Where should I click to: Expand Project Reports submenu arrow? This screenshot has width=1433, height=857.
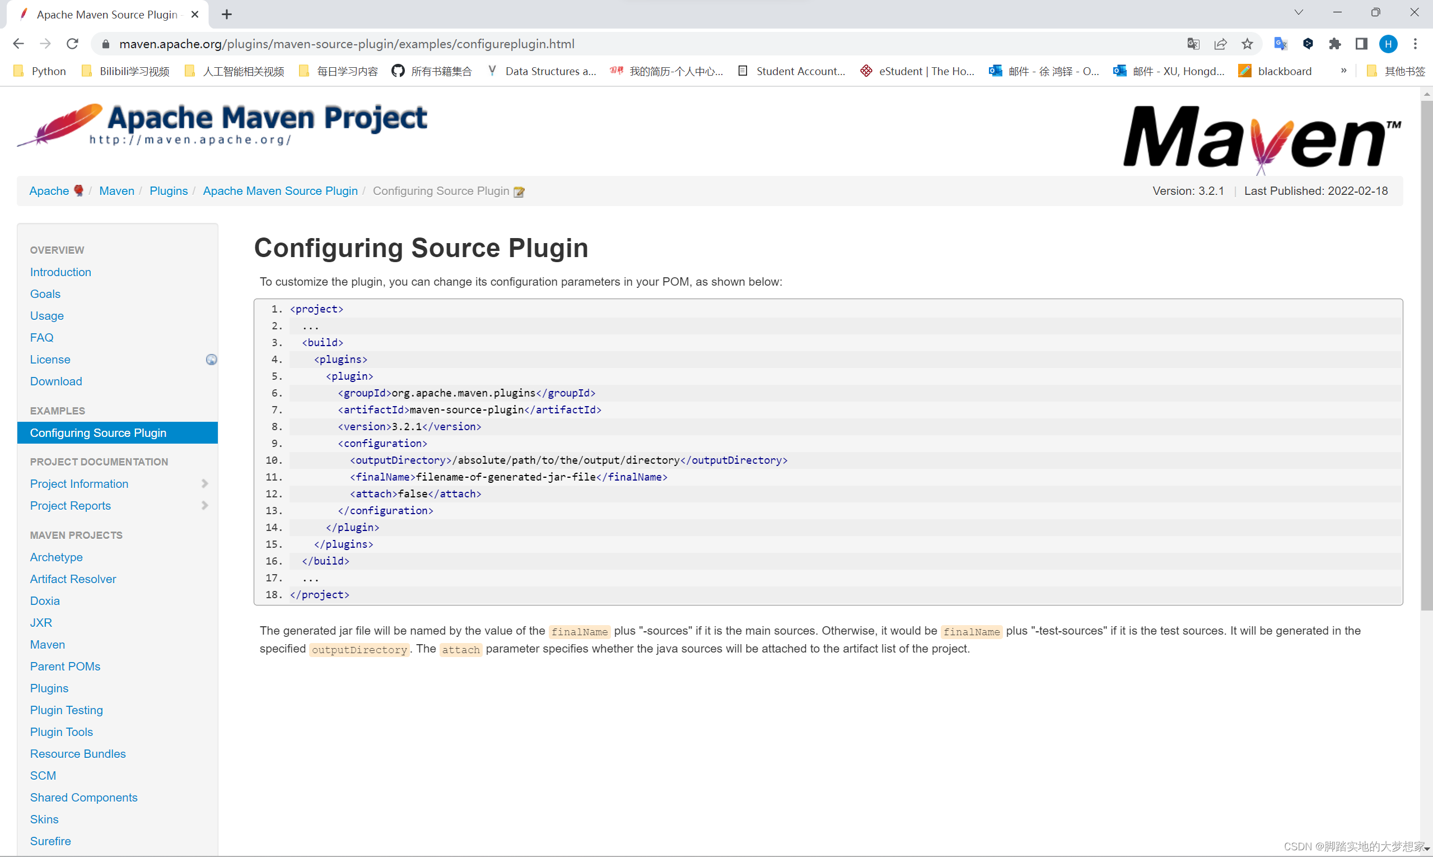coord(205,506)
